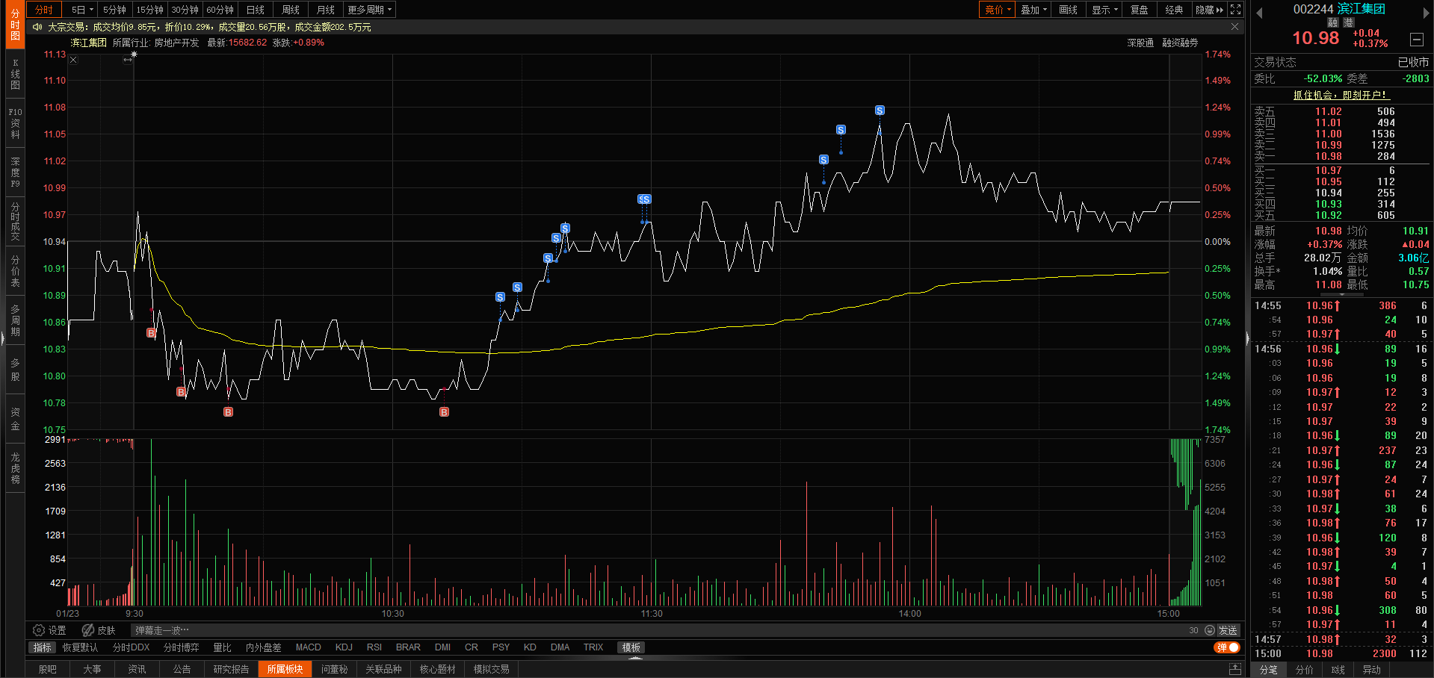Toggle the 弹 bullet-comment switch
This screenshot has height=678, width=1434.
coord(1227,647)
